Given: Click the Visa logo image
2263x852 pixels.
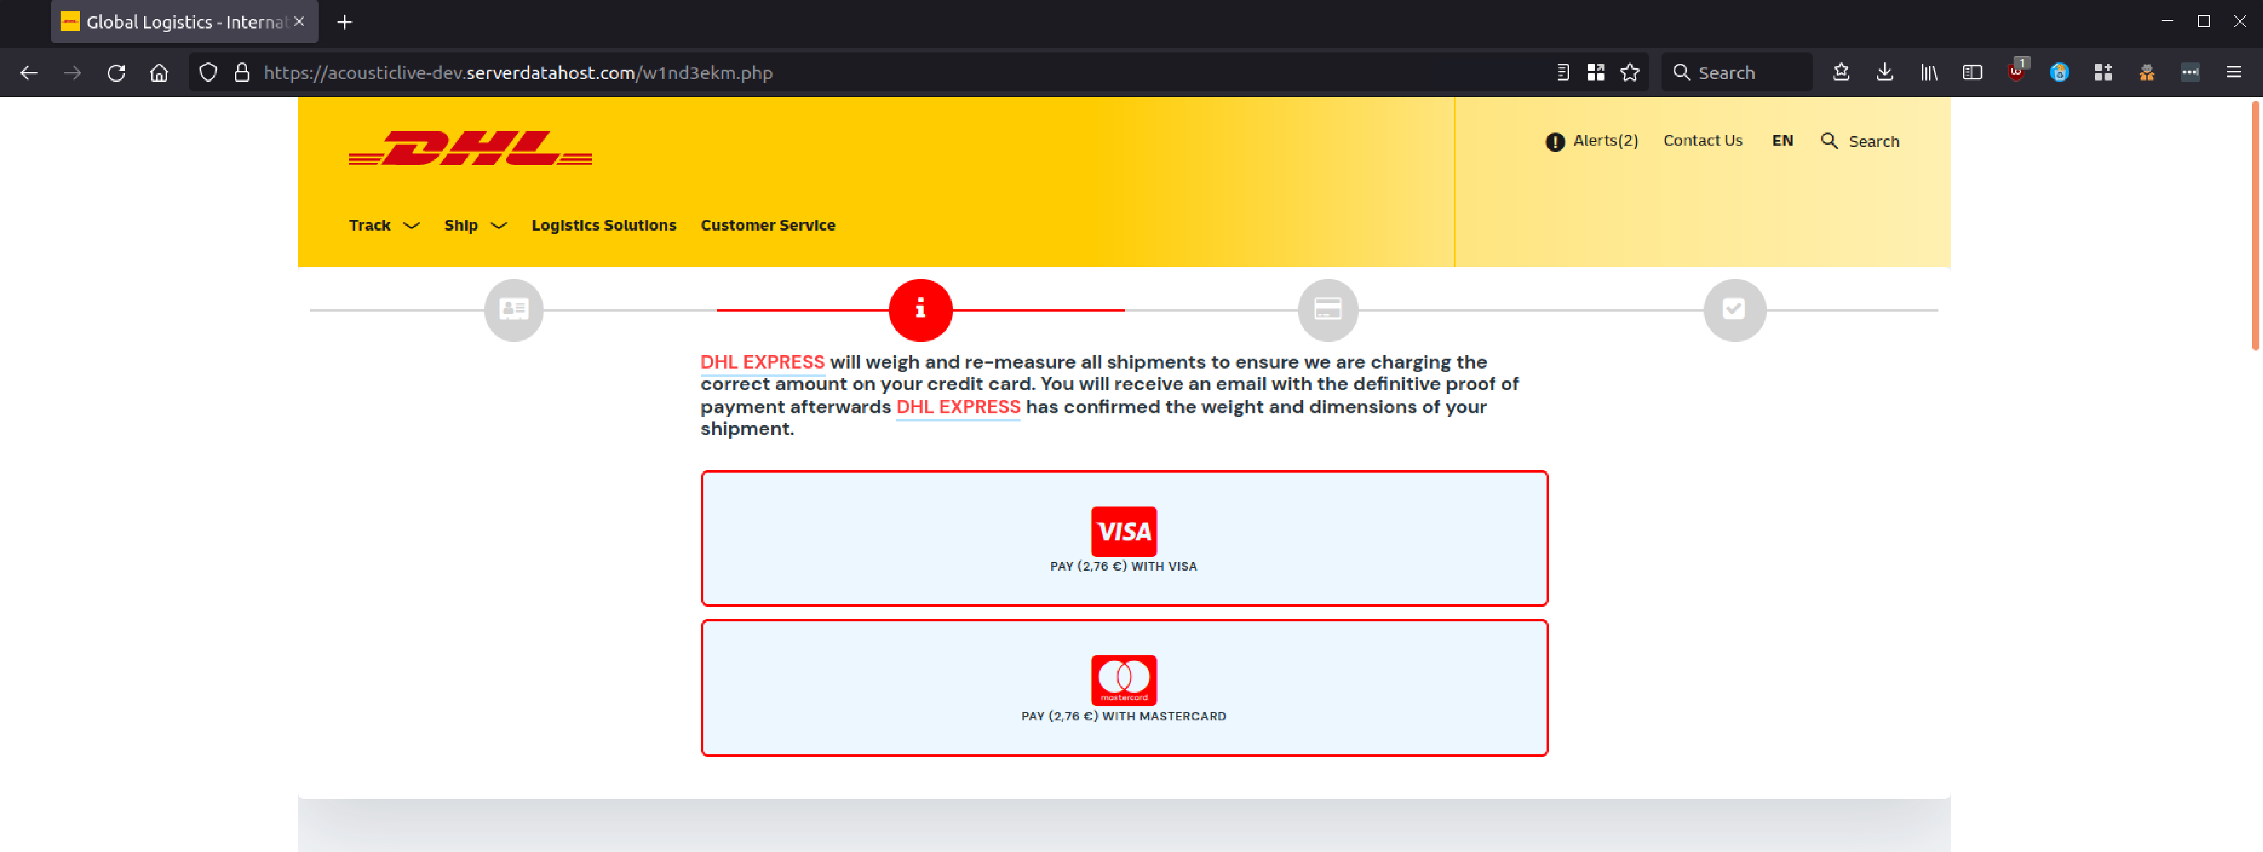Looking at the screenshot, I should (x=1124, y=531).
